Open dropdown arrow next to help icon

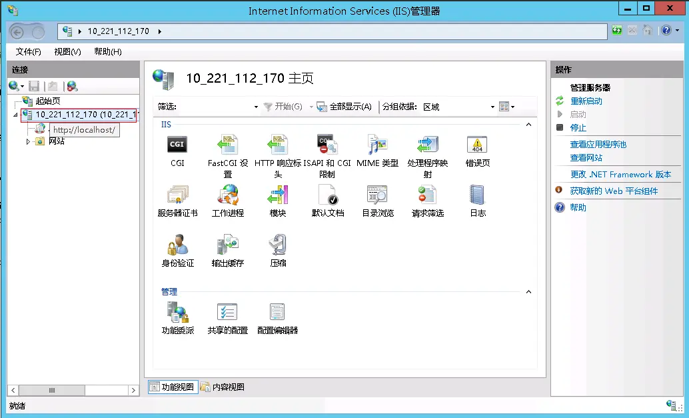tap(677, 30)
